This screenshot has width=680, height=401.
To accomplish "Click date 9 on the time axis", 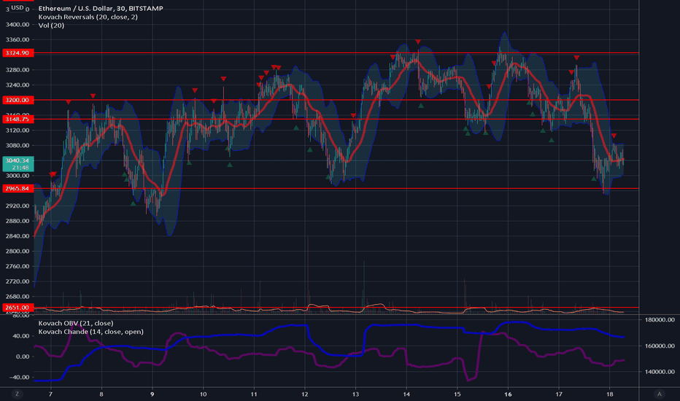I will point(152,394).
